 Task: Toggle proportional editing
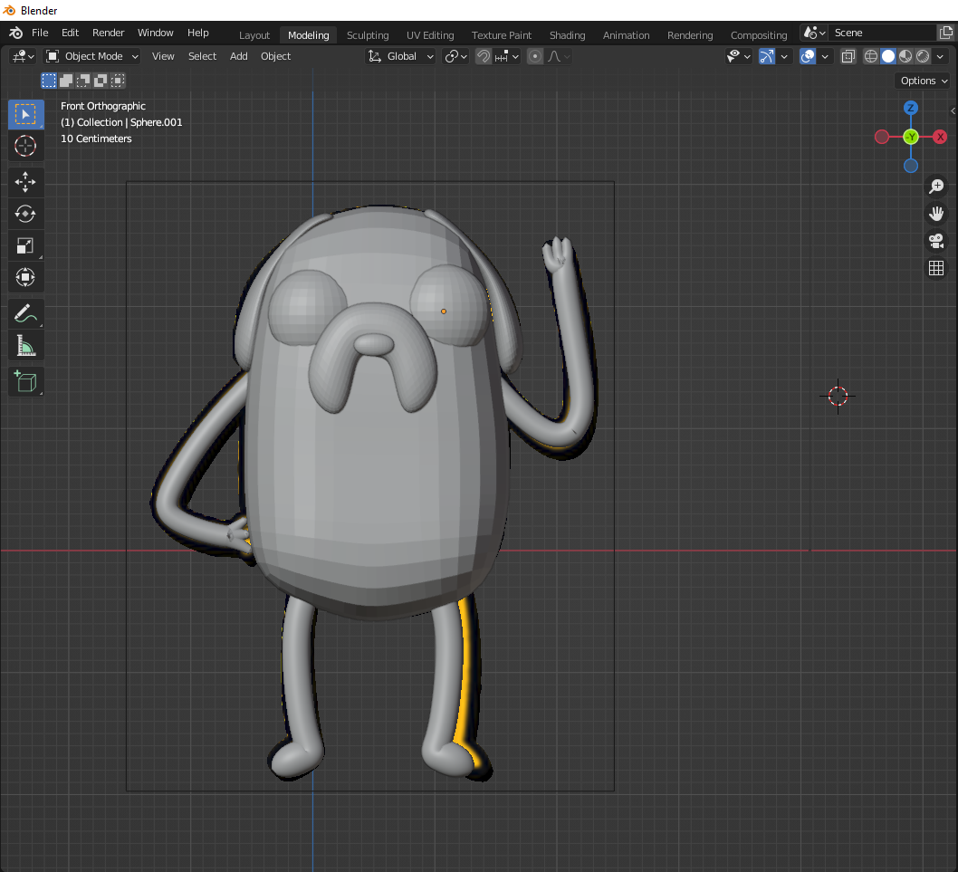(x=534, y=56)
